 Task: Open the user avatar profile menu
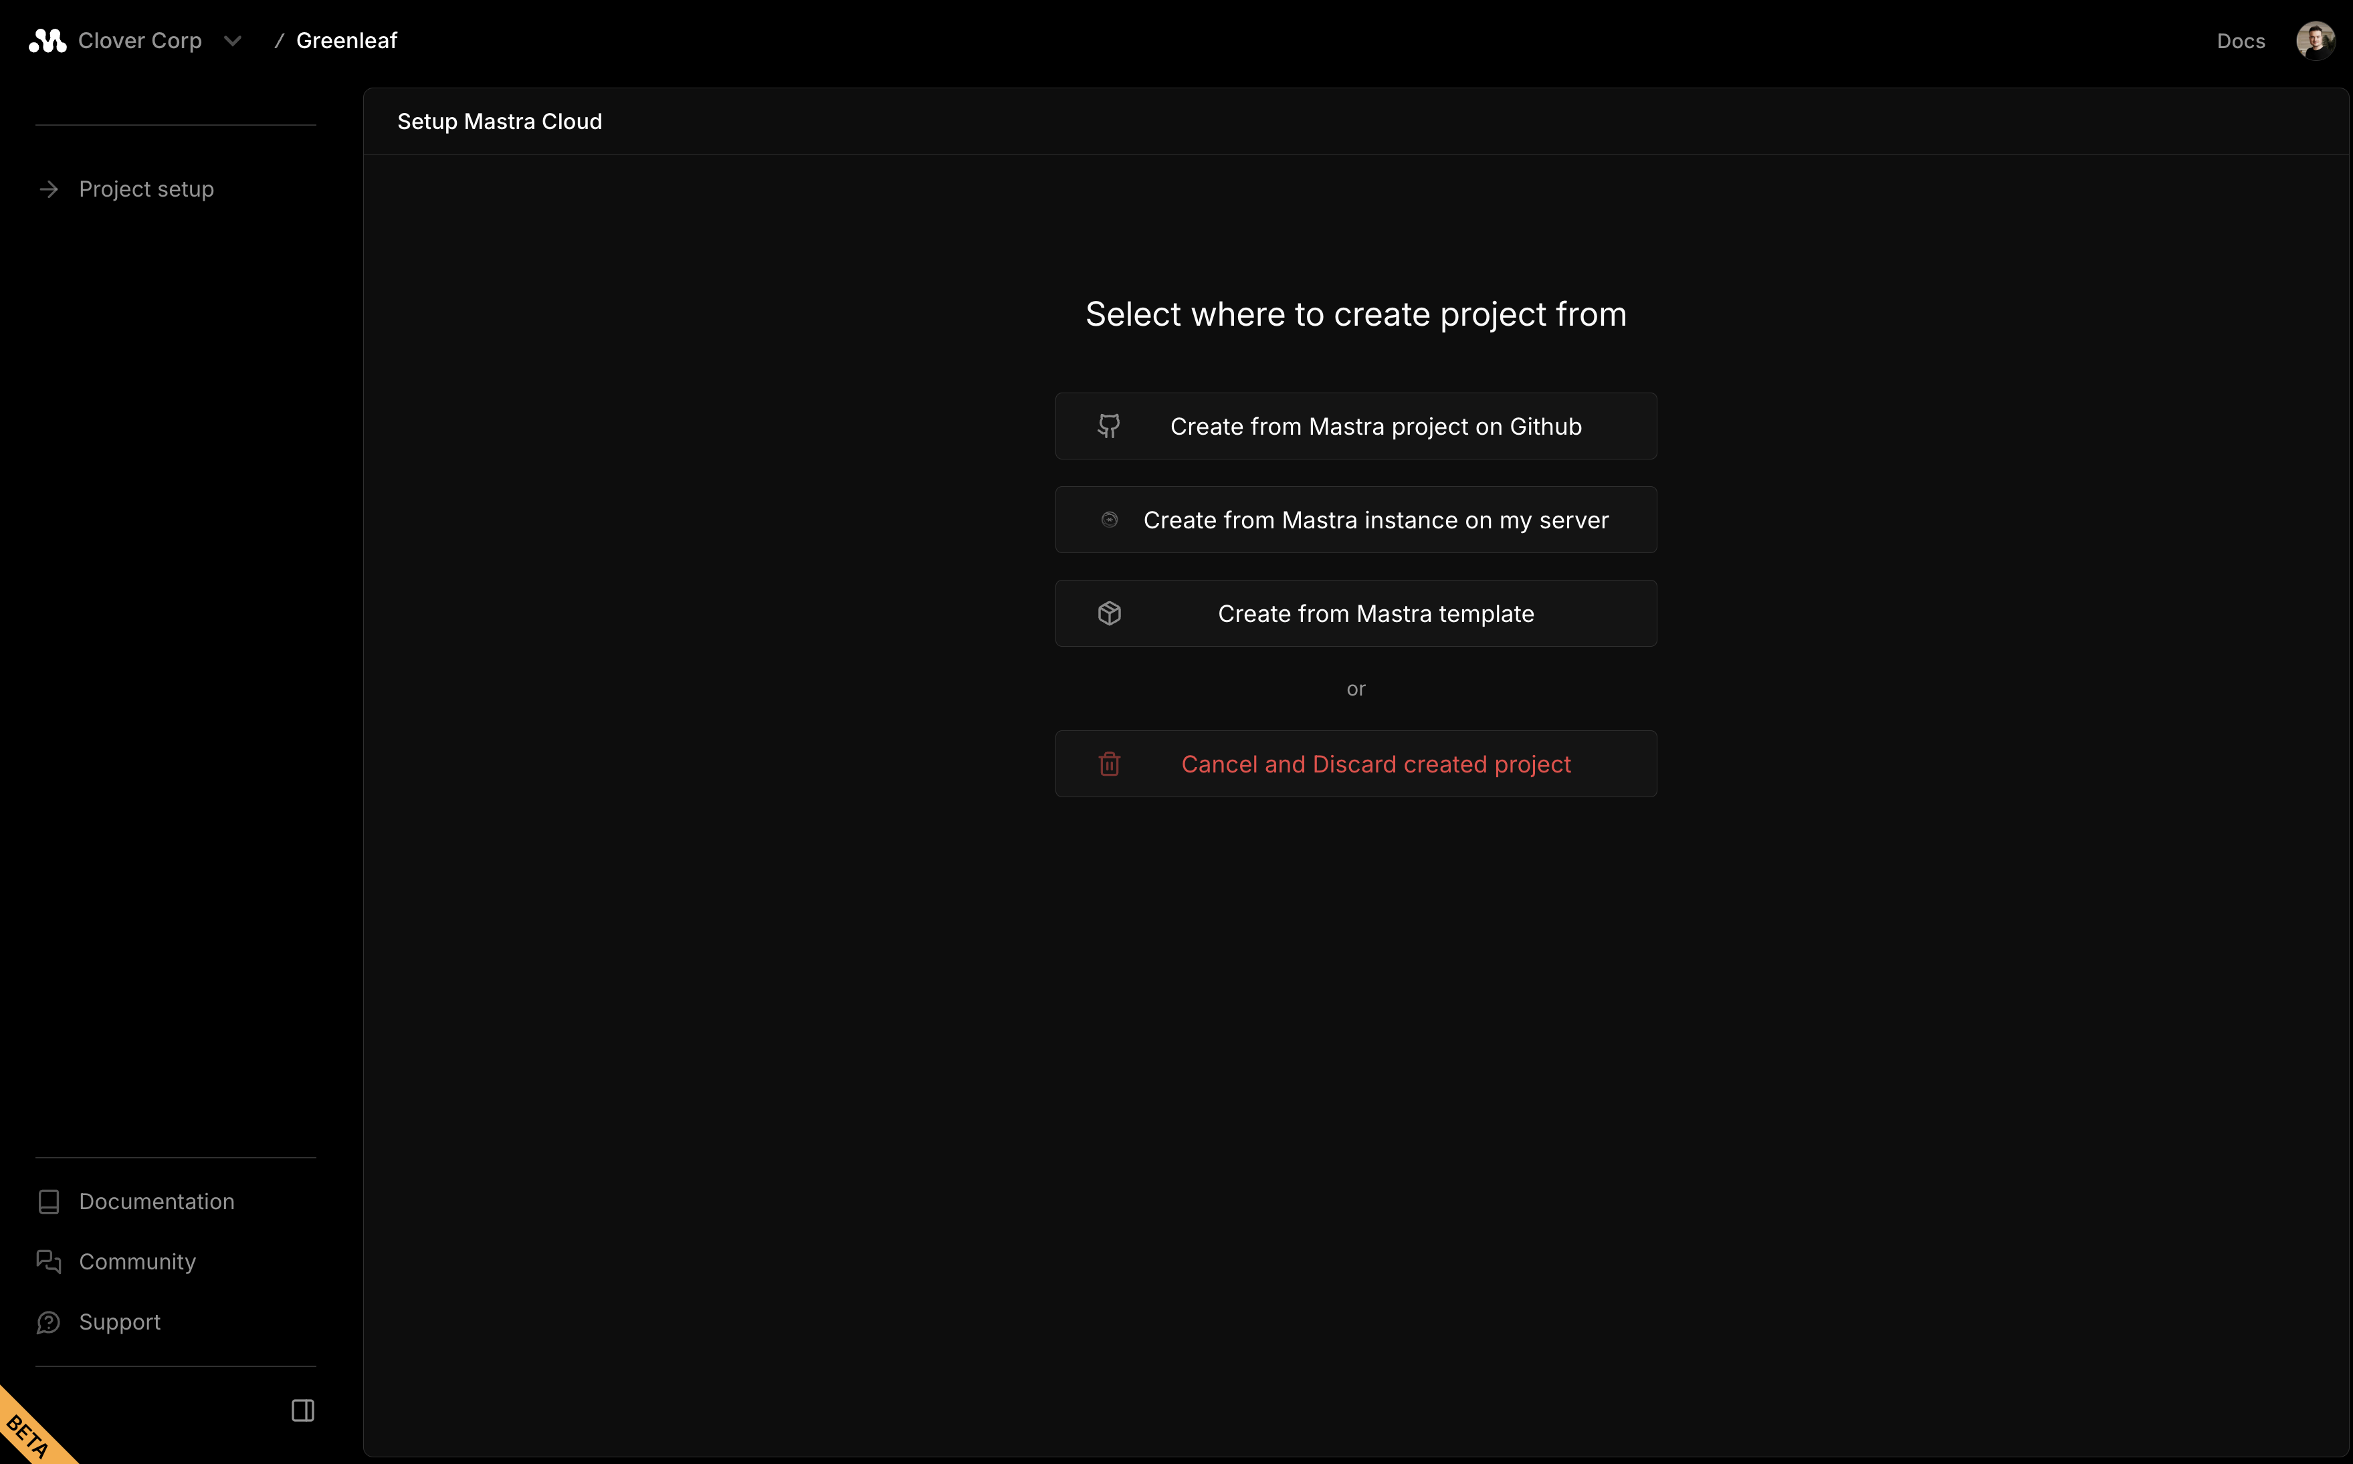pyautogui.click(x=2314, y=39)
